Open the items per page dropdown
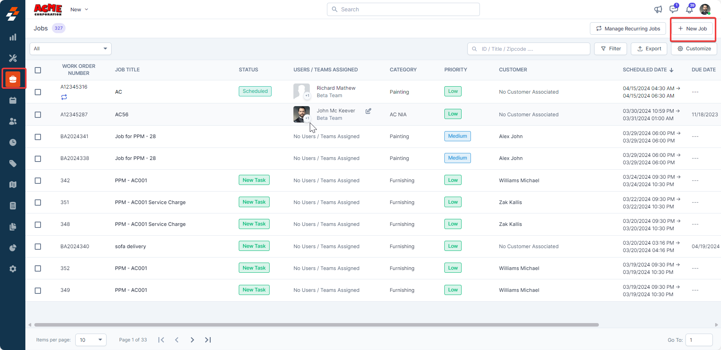 click(91, 340)
